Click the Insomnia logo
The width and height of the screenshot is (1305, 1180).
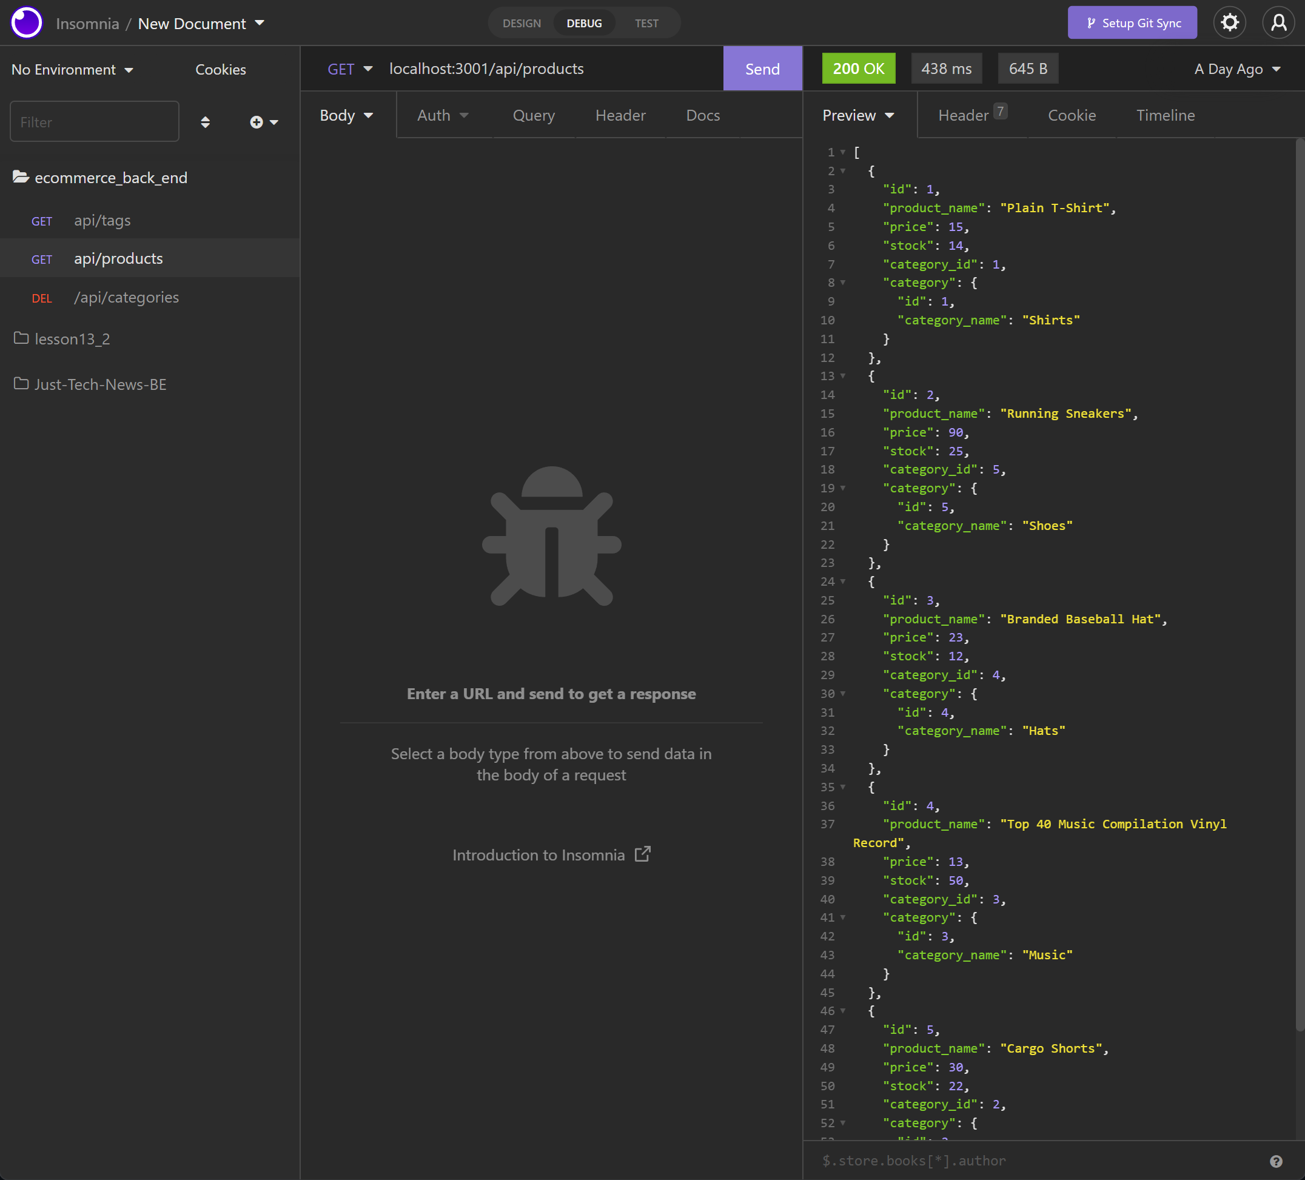(26, 22)
